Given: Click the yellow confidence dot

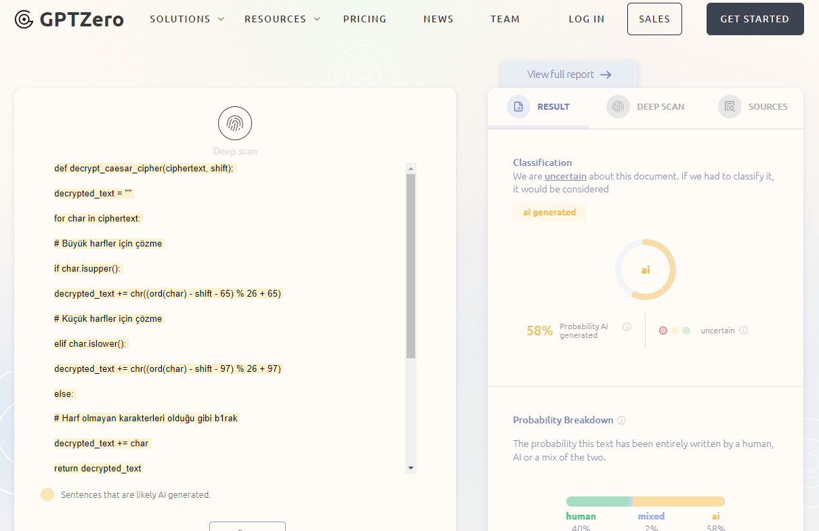Looking at the screenshot, I should click(x=675, y=331).
